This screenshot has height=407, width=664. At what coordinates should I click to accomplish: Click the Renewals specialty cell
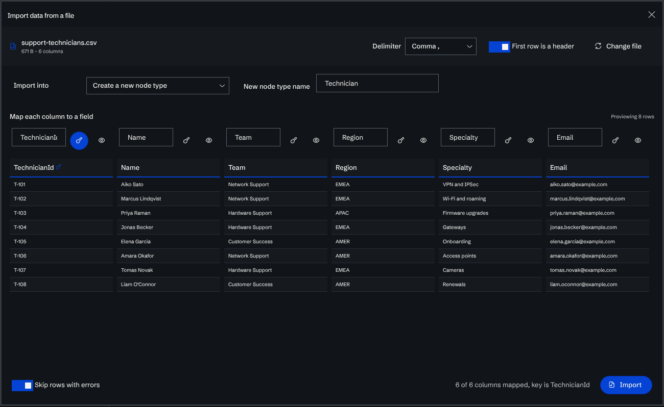click(490, 285)
